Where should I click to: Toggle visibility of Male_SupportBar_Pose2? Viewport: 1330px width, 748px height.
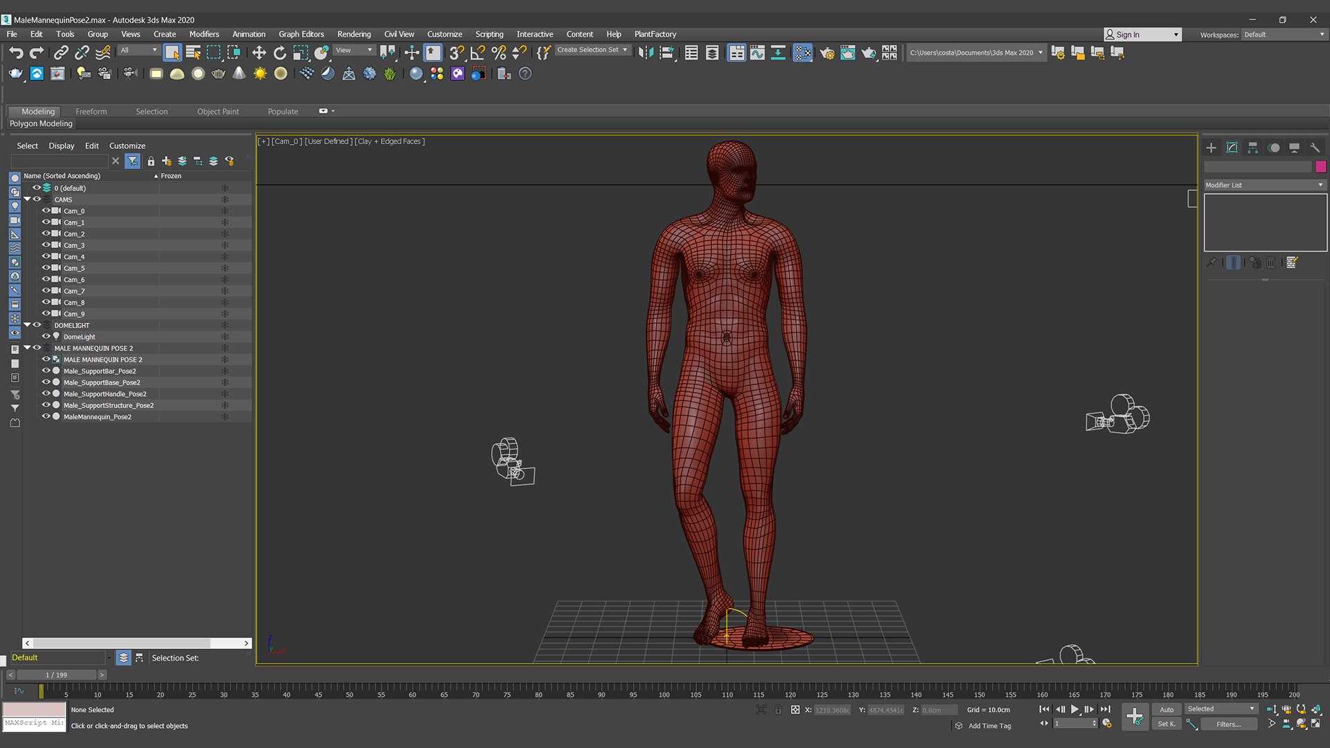point(46,371)
